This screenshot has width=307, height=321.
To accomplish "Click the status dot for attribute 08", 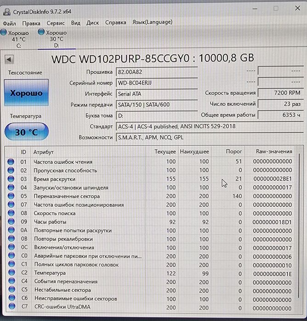I will point(11,213).
